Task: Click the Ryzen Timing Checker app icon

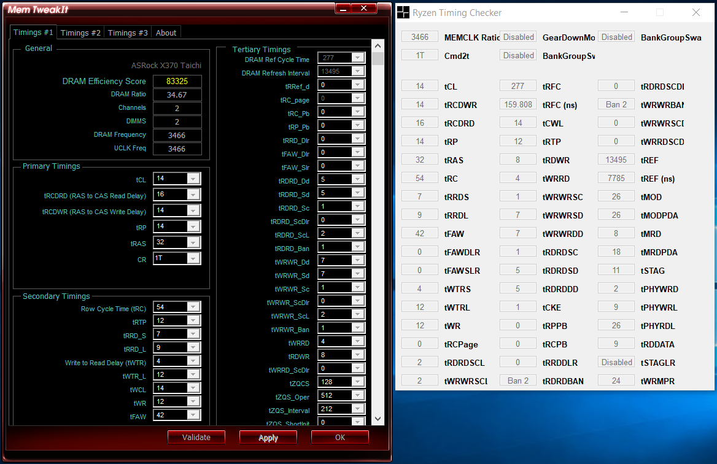Action: 403,12
